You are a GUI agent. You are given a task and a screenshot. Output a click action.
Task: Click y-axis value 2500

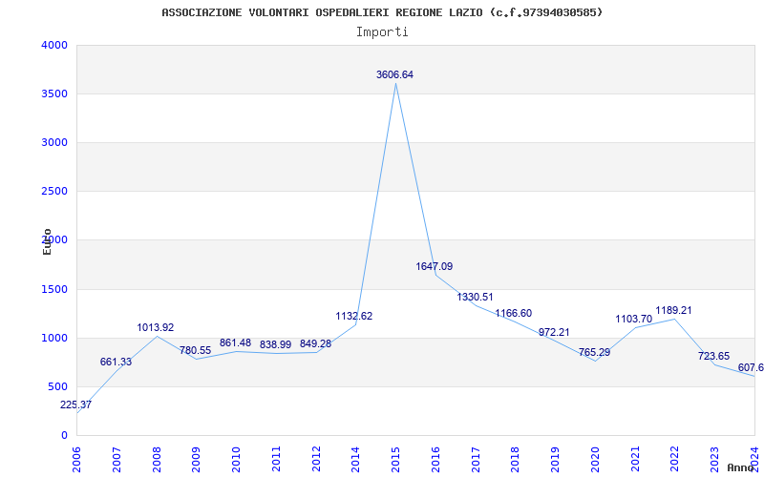click(x=54, y=192)
